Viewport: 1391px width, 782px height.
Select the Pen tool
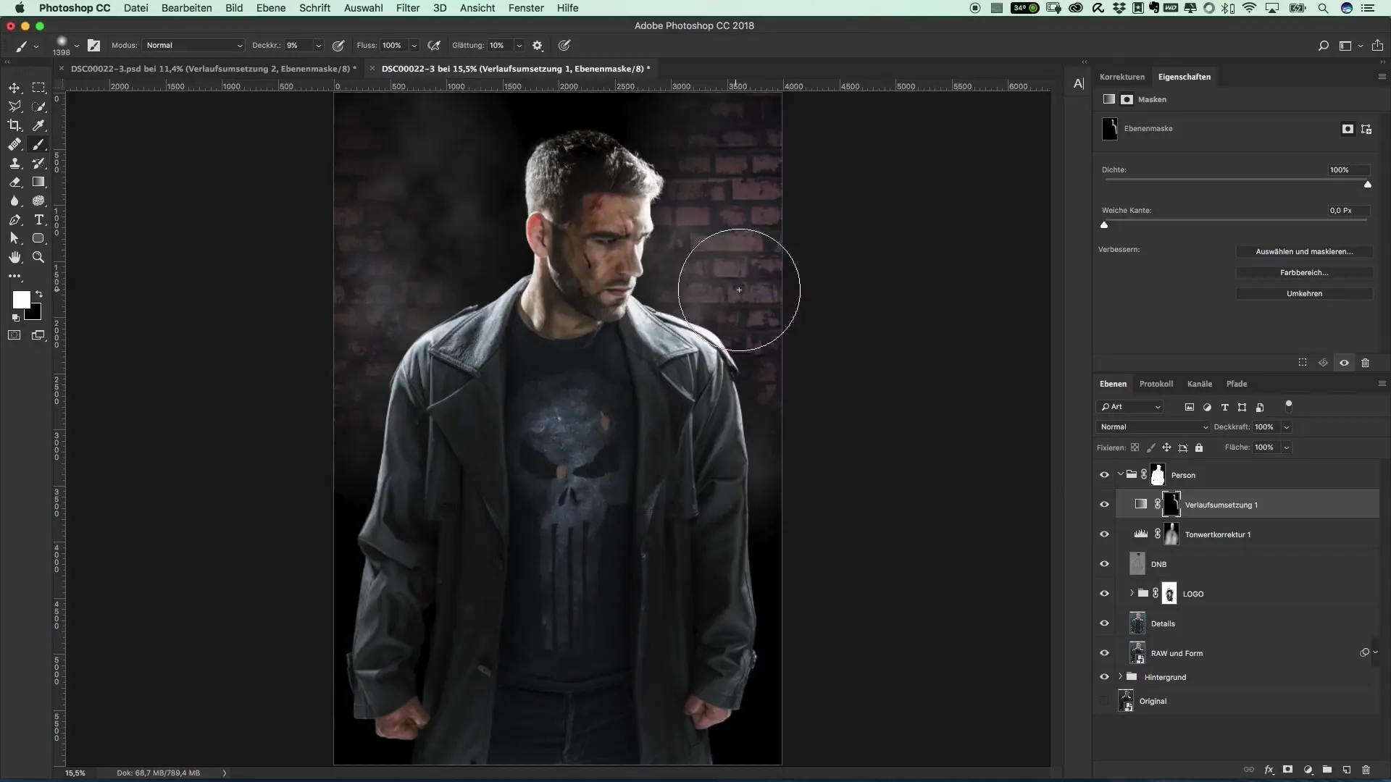point(14,220)
